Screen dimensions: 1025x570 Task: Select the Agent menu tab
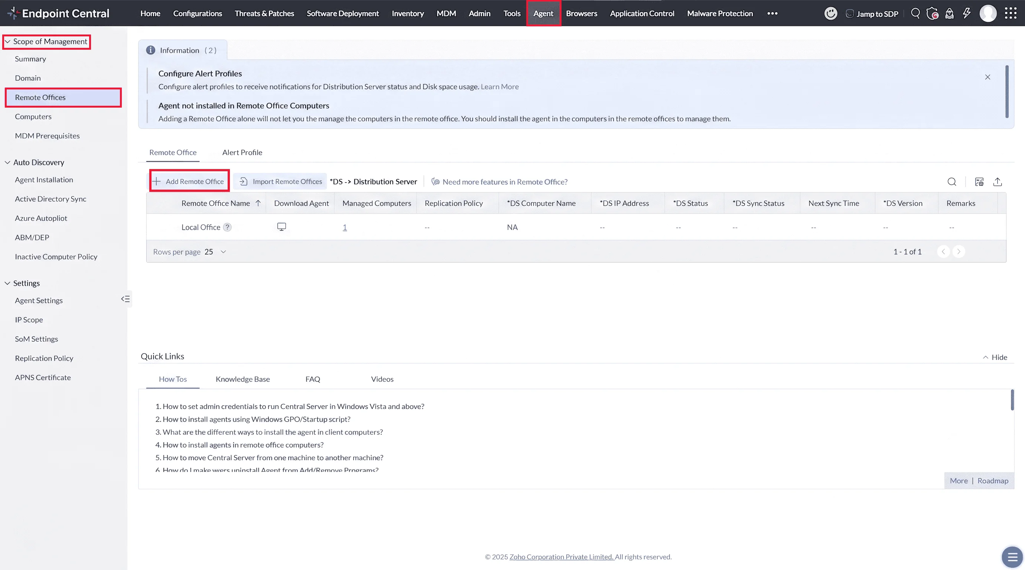(543, 13)
